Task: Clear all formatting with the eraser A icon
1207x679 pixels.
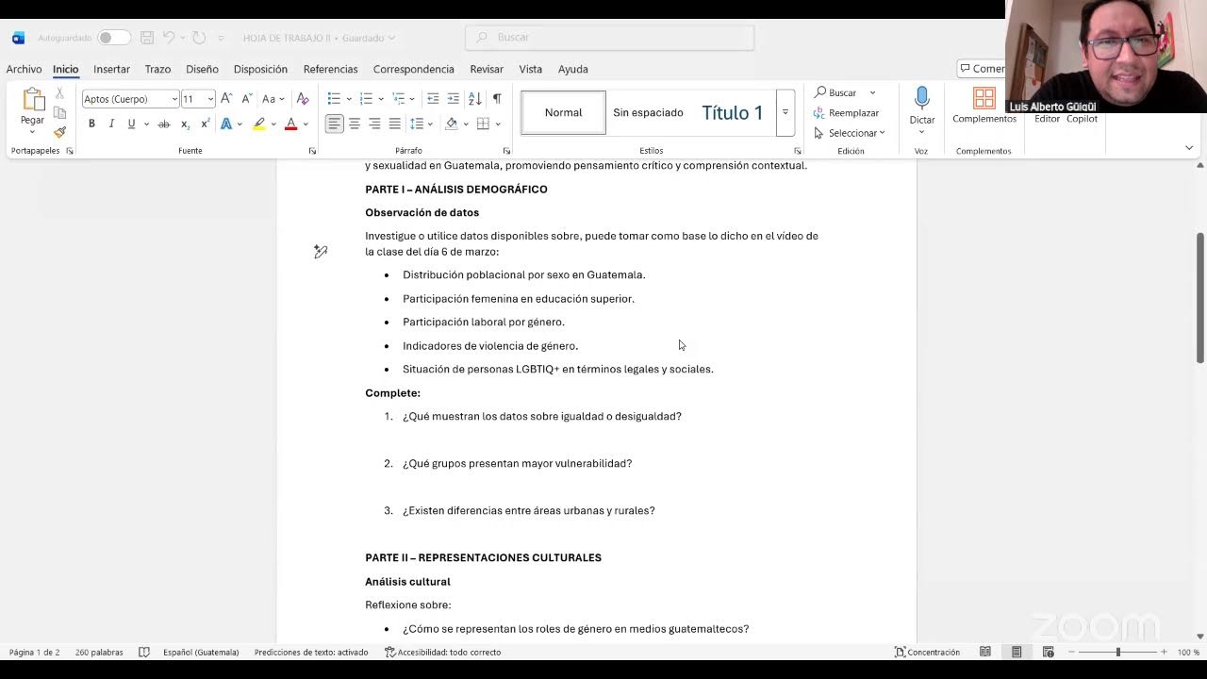Action: click(x=303, y=99)
